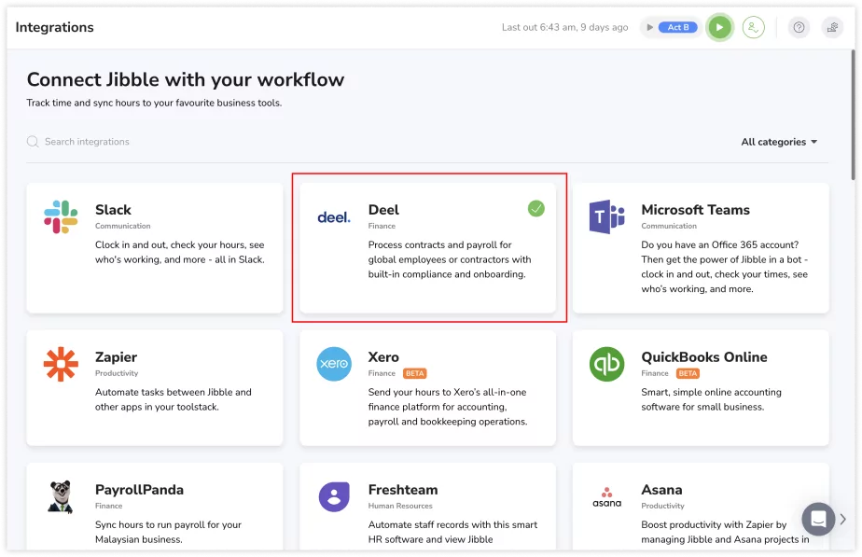
Task: Click 'Communication' label under Microsoft Teams
Action: click(669, 226)
